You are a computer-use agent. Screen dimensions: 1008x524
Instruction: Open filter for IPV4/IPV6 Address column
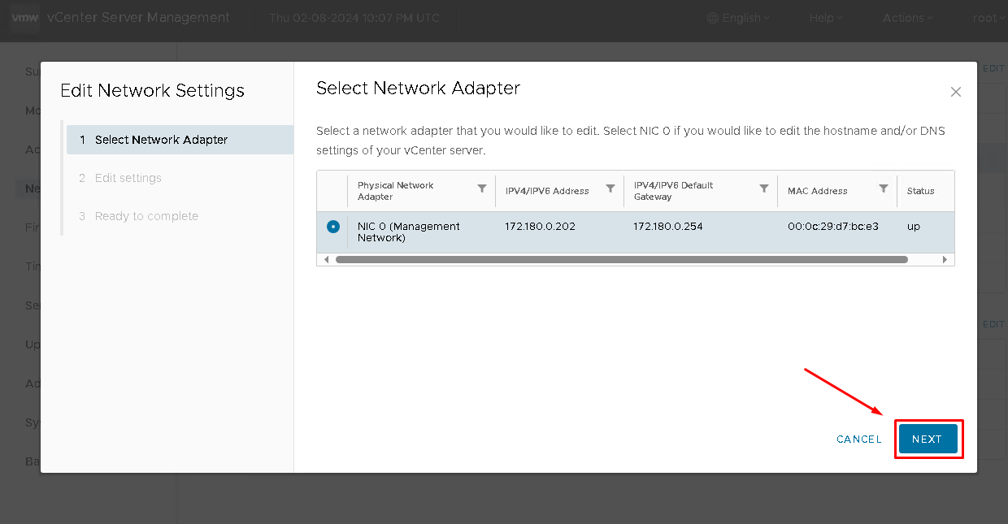(610, 188)
